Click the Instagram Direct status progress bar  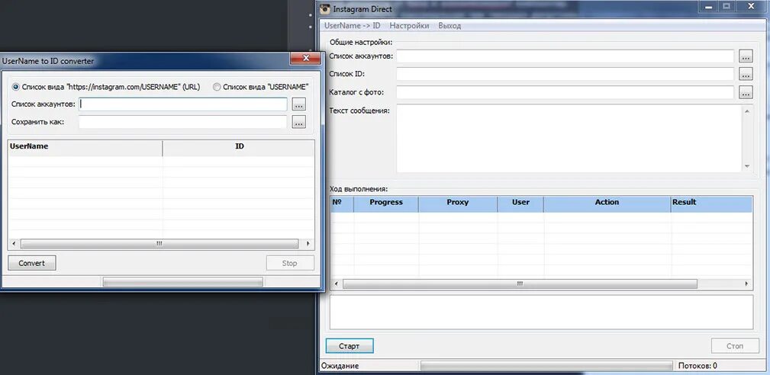[x=546, y=366]
